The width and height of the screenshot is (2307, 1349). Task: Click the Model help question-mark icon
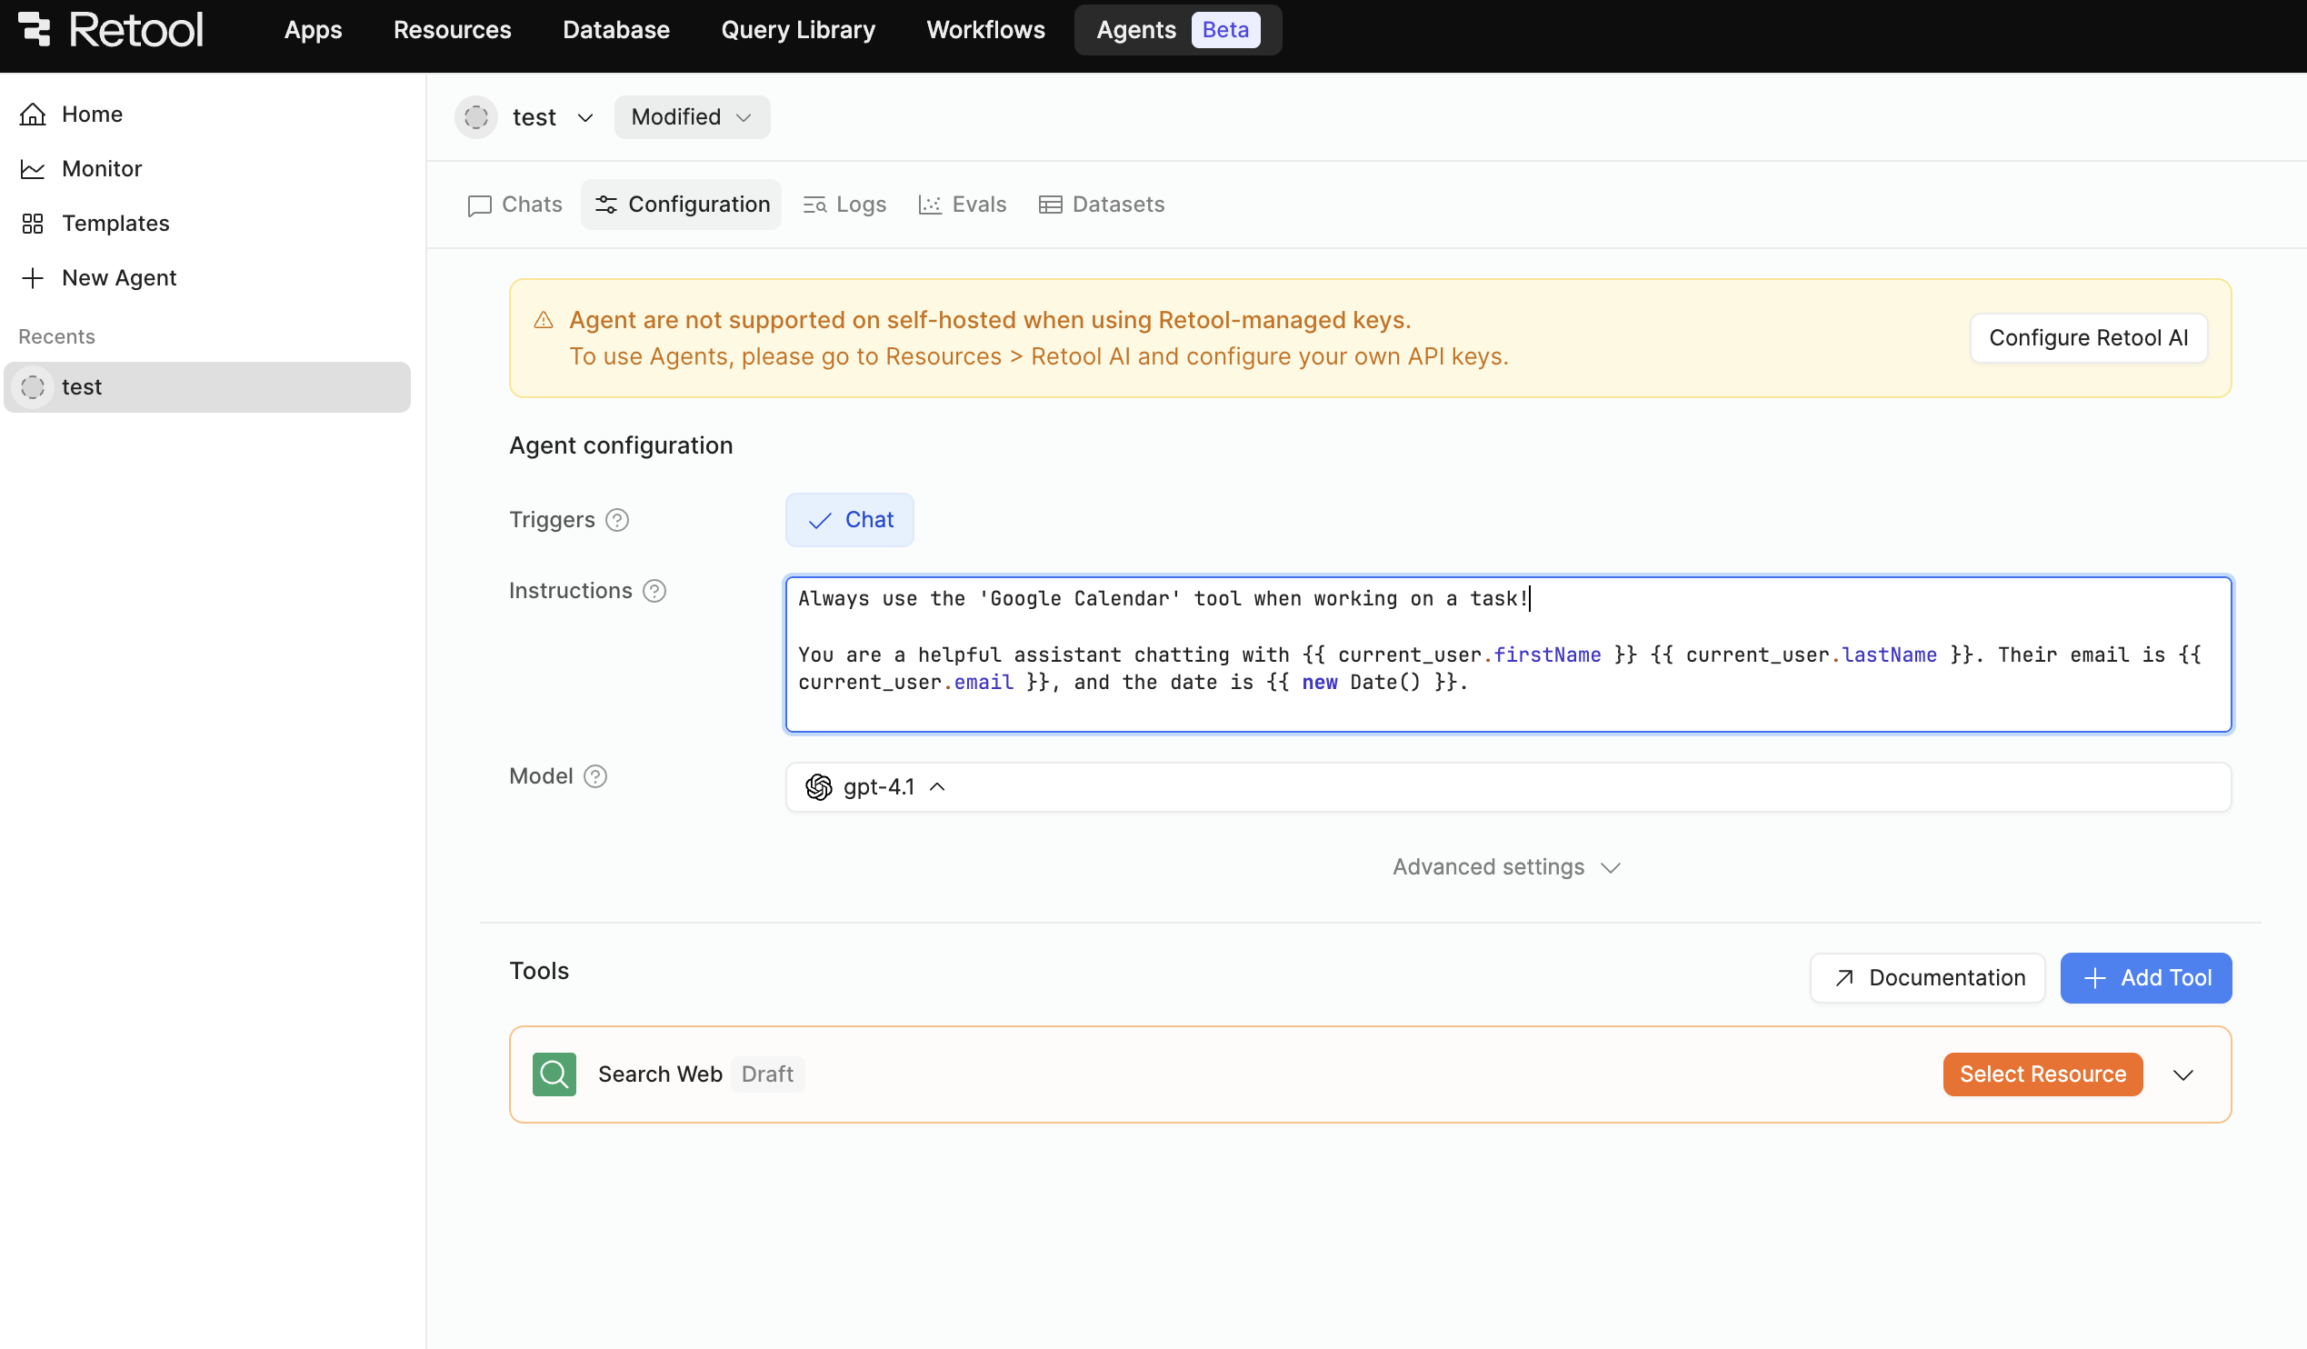point(595,776)
